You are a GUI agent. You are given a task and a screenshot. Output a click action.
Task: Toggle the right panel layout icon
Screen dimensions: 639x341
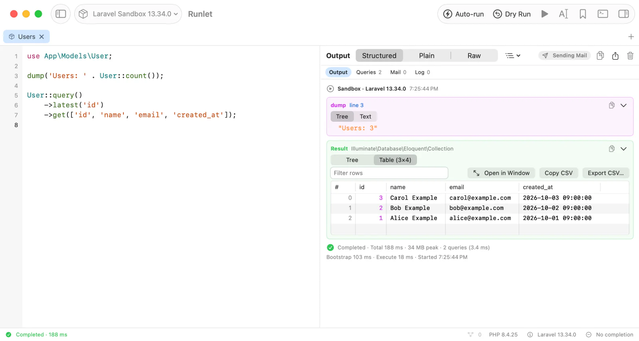[623, 14]
